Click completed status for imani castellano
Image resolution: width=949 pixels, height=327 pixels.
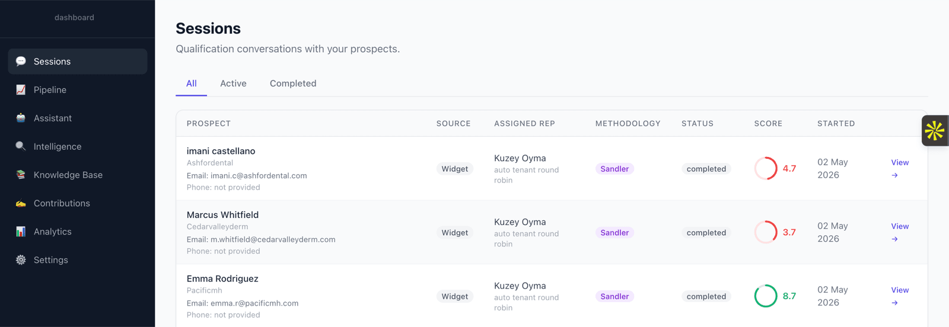point(706,169)
